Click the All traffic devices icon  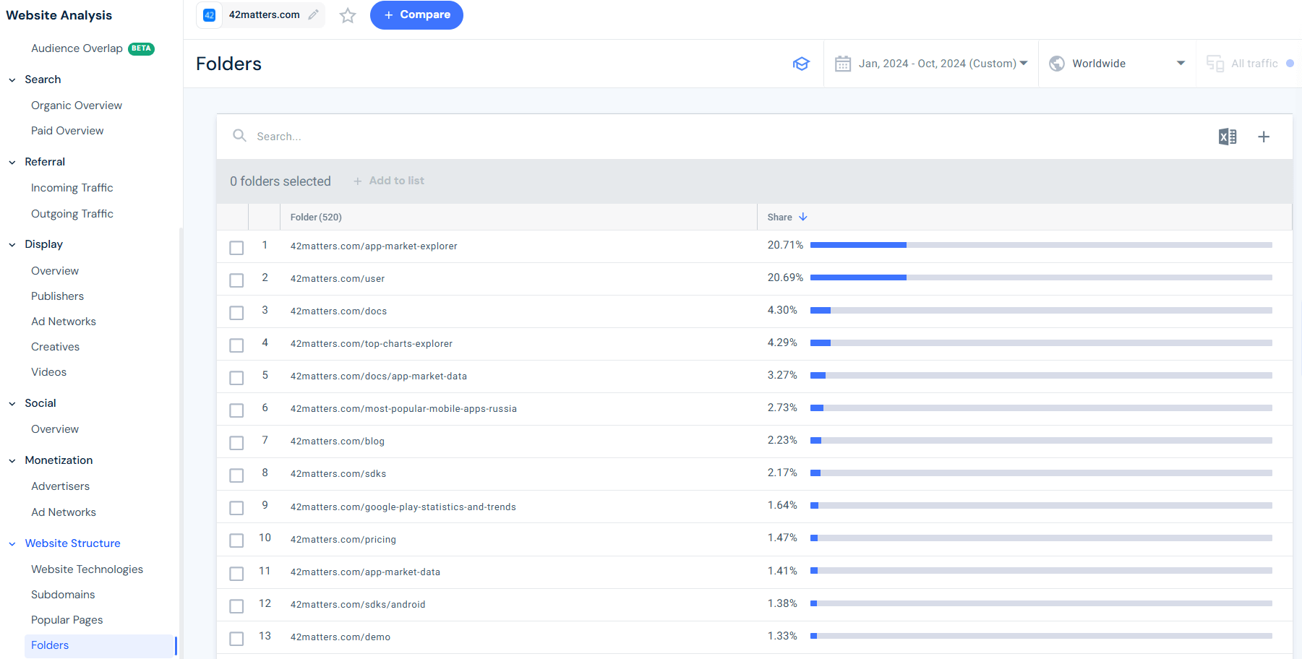1215,64
